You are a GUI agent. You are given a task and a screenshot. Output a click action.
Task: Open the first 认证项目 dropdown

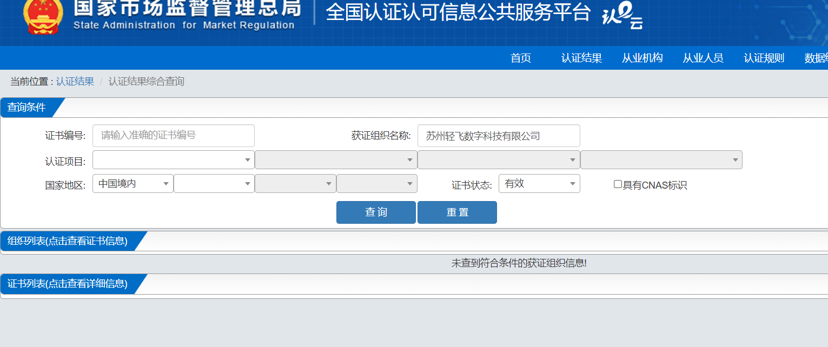coord(174,160)
